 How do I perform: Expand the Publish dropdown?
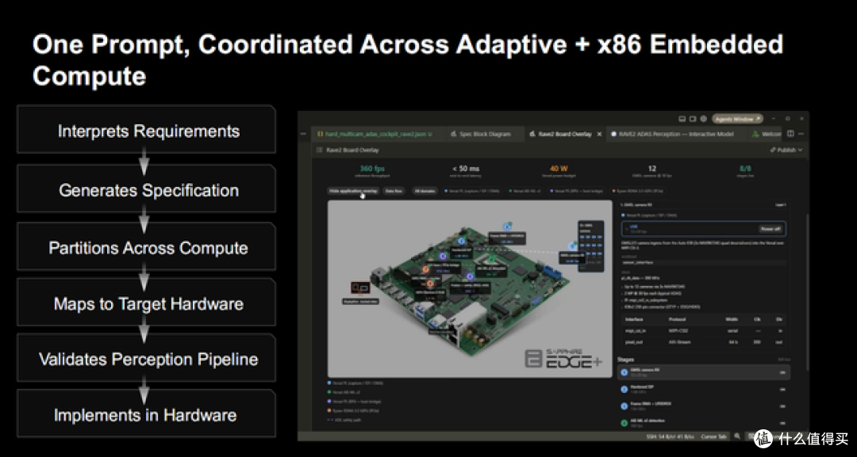(x=786, y=150)
